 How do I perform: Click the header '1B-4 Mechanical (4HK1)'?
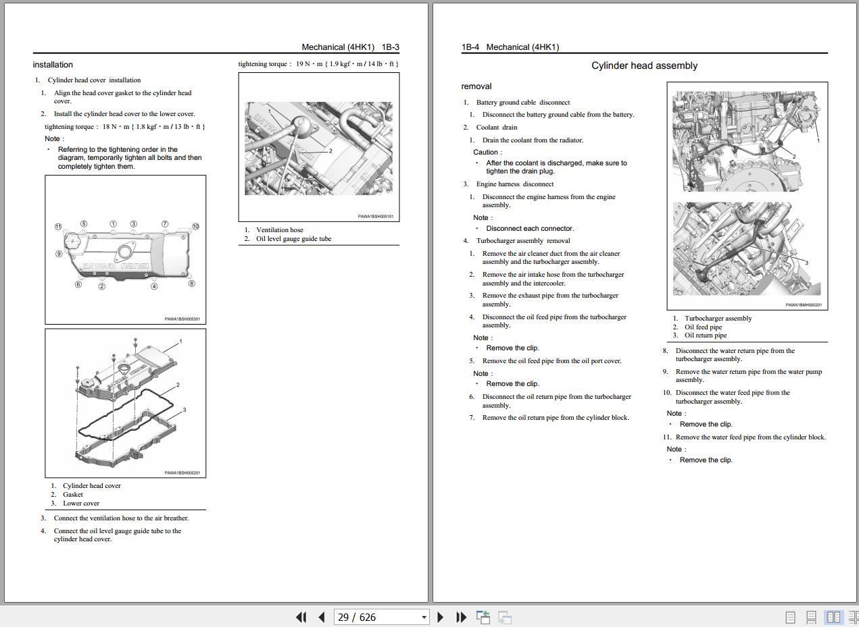[x=510, y=47]
